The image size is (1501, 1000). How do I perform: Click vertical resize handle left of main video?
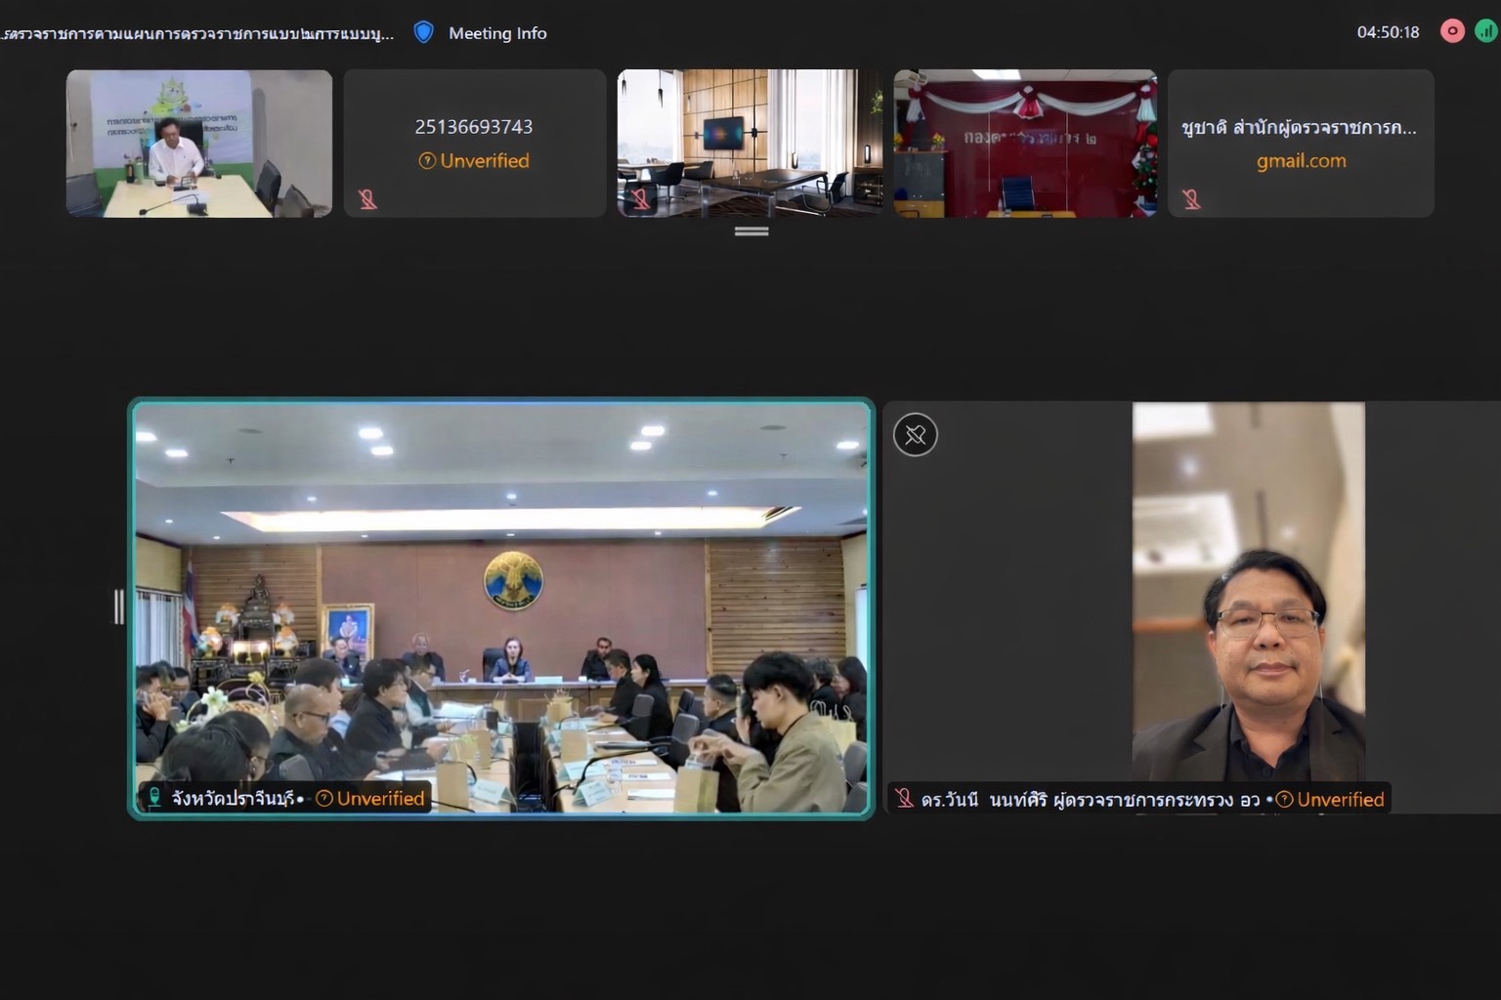click(119, 606)
